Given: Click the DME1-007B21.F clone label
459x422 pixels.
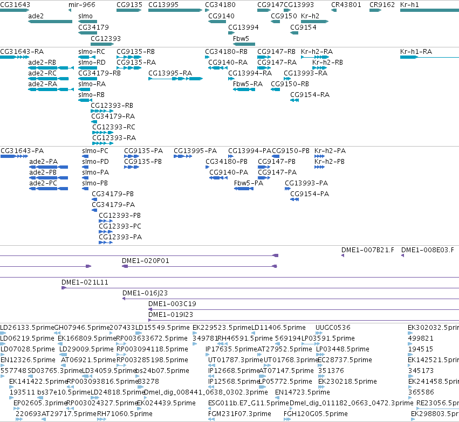Looking at the screenshot, I should click(x=368, y=250).
